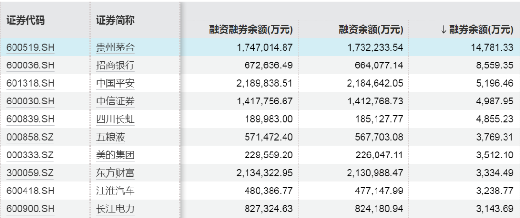
Task: Open stock code 600036.SH link
Action: click(x=30, y=65)
